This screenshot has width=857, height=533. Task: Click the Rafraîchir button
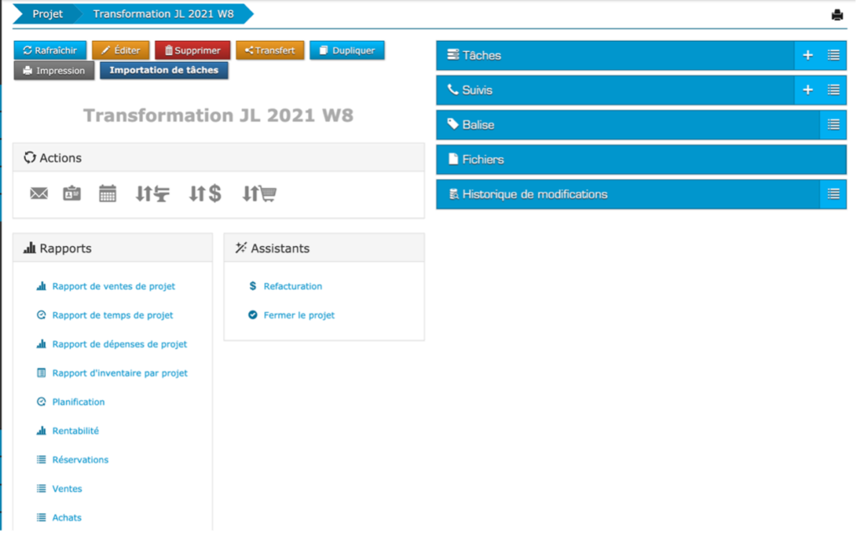pyautogui.click(x=50, y=50)
